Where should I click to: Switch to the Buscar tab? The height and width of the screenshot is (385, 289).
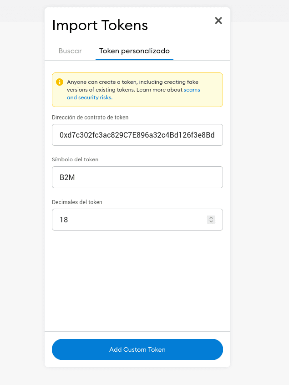pyautogui.click(x=70, y=51)
